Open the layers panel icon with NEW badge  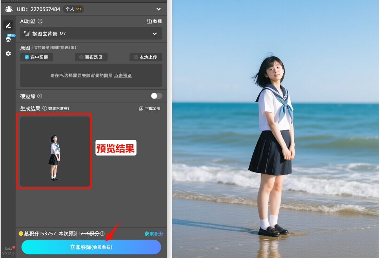[8, 39]
